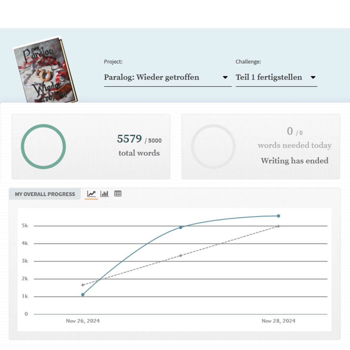
Task: Open the Challenge dropdown arrow
Action: pyautogui.click(x=313, y=78)
